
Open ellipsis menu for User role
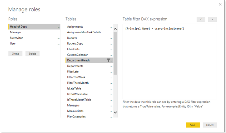pyautogui.click(x=58, y=44)
